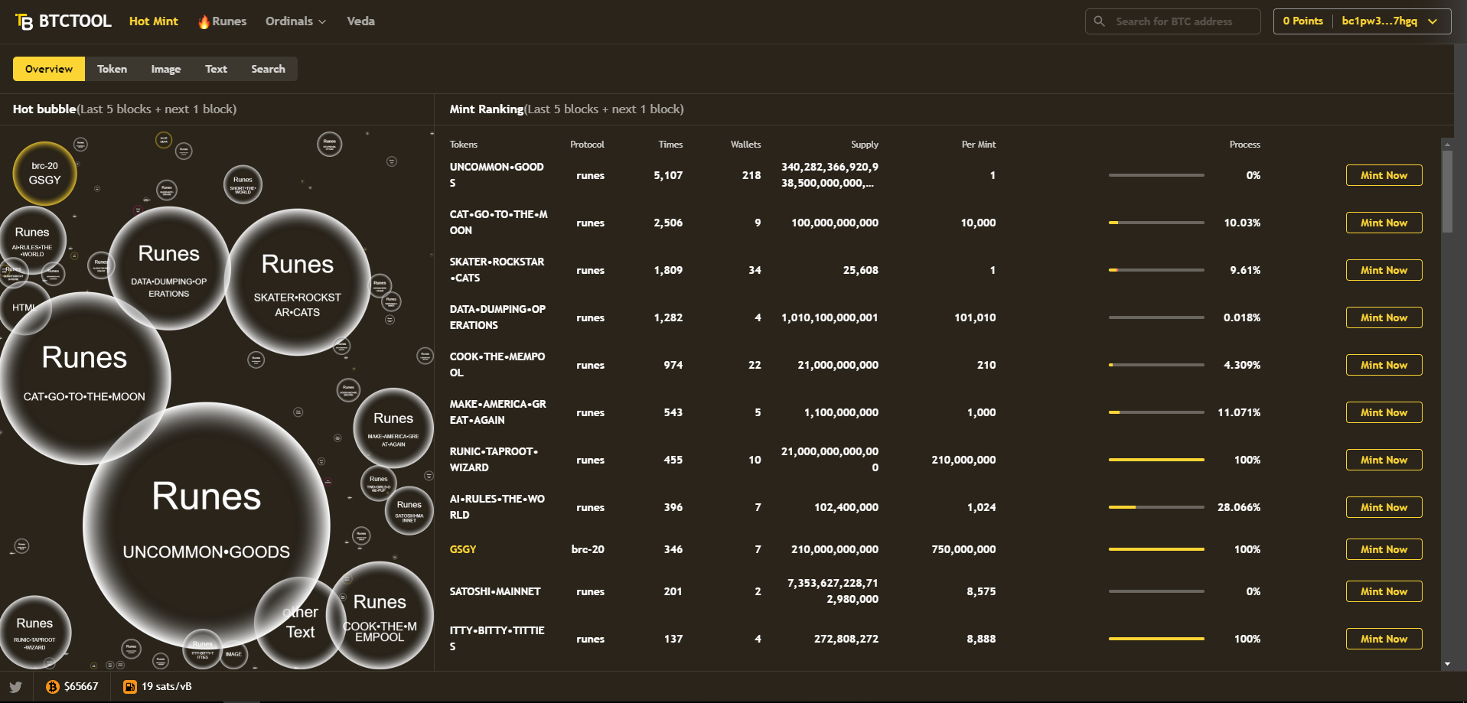The height and width of the screenshot is (703, 1467).
Task: Mint Now for RUNIC•TAPROOT•WIZARD row
Action: tap(1384, 460)
